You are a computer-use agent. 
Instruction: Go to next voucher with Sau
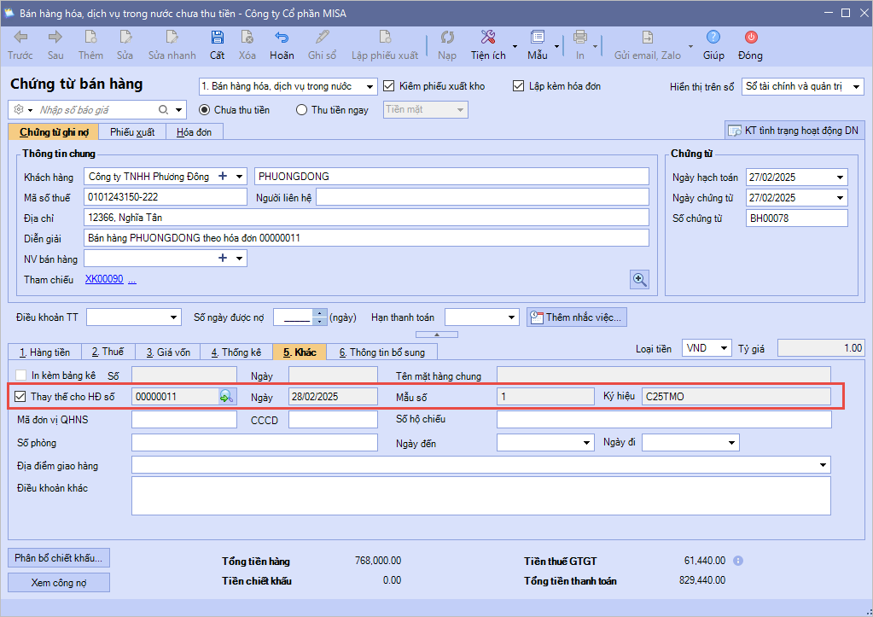click(x=55, y=38)
